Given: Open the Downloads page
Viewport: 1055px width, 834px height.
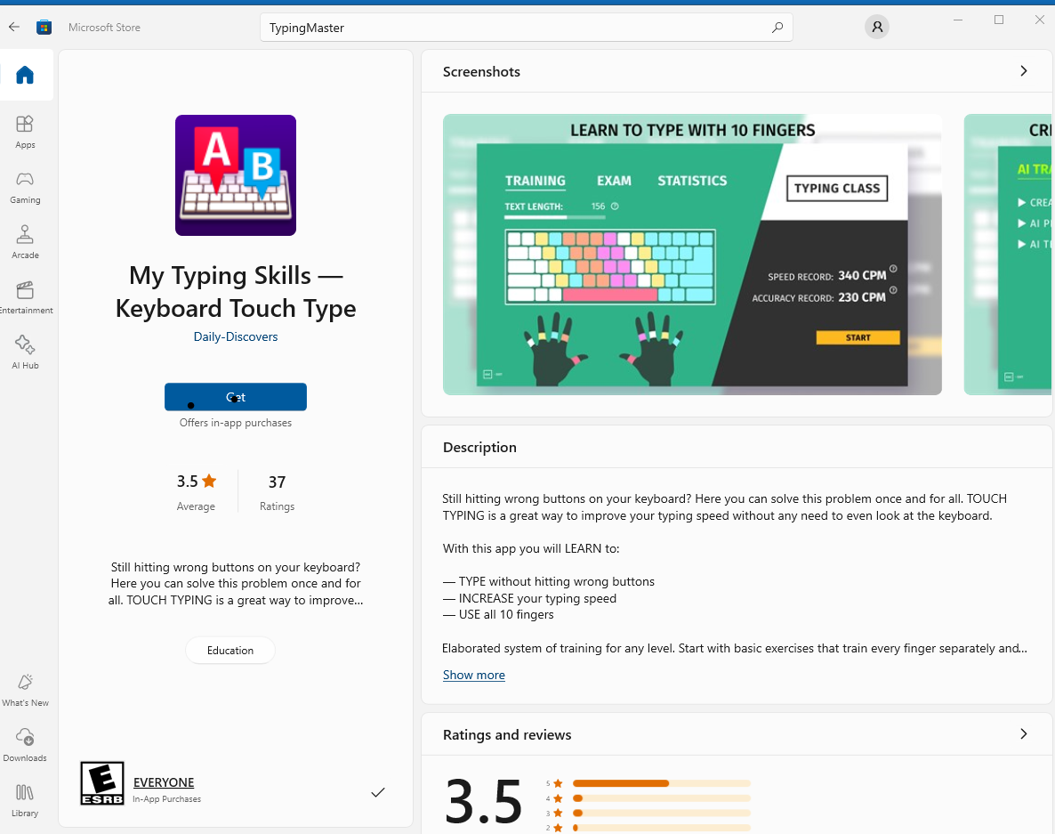Looking at the screenshot, I should click(x=25, y=744).
